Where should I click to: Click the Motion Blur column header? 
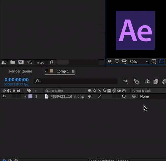click(114, 91)
